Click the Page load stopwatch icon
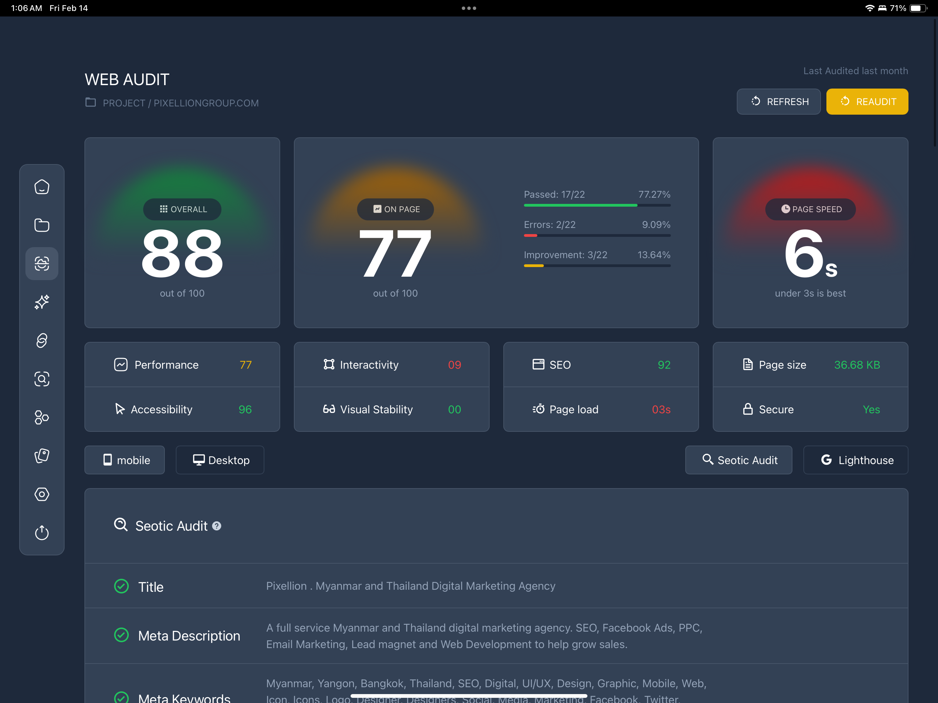 tap(538, 409)
